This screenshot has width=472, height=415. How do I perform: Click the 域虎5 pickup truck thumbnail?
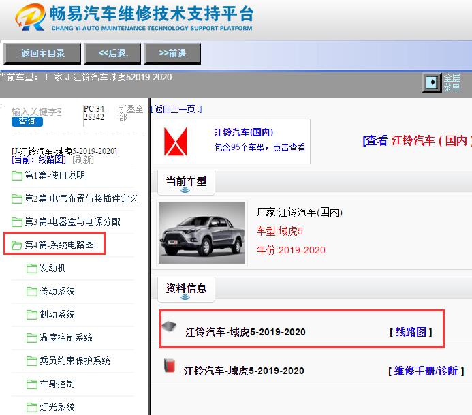(x=202, y=233)
